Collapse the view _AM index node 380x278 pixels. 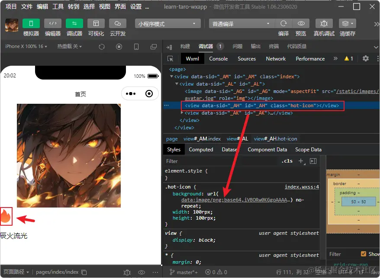pos(171,77)
